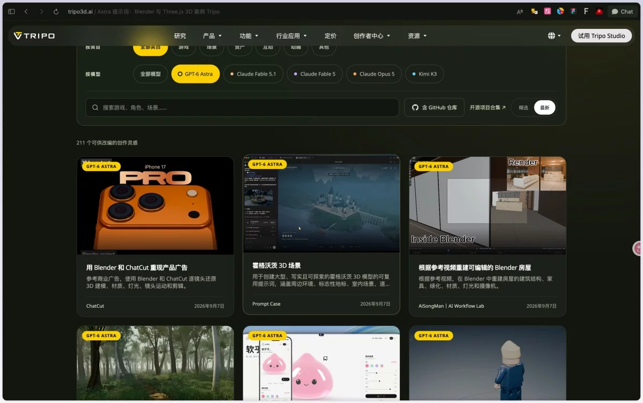Open the 研究 nav item
643x403 pixels.
[x=180, y=36]
